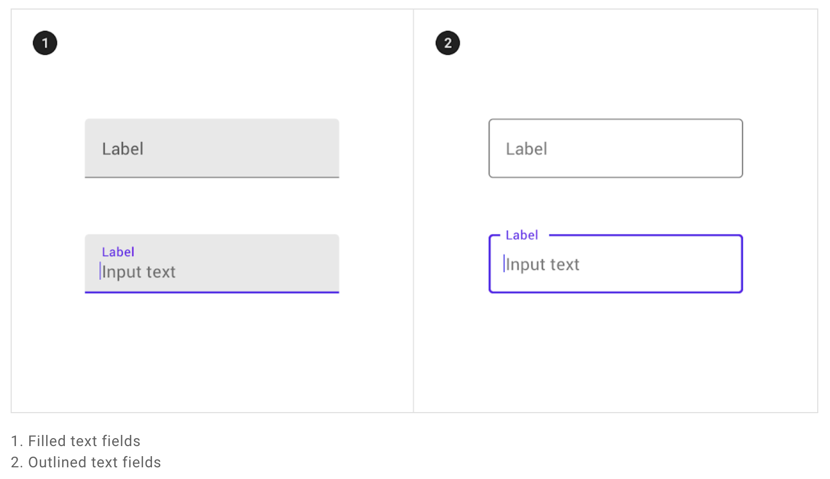Screen dimensions: 830x479
Task: Click the black number 1 badge
Action: tap(45, 43)
